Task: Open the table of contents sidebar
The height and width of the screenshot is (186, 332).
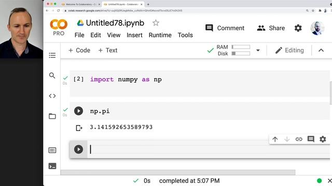Action: (52, 55)
